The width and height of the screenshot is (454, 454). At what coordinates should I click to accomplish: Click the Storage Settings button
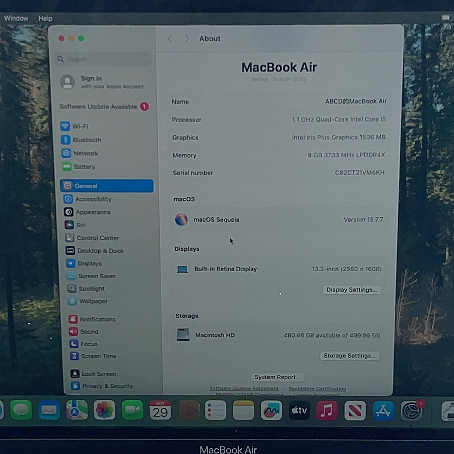click(350, 356)
